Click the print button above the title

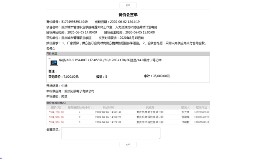[128, 5]
